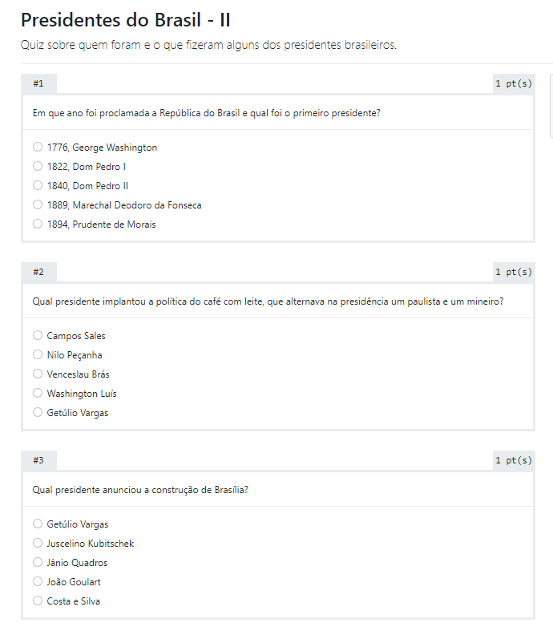Select Costa e Silva answer
553x631 pixels.
pos(38,601)
